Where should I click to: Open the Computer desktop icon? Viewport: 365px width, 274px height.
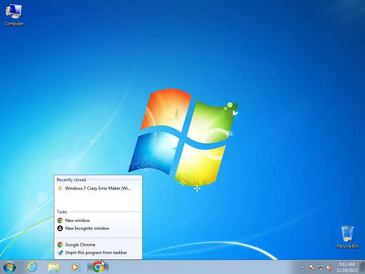point(14,15)
